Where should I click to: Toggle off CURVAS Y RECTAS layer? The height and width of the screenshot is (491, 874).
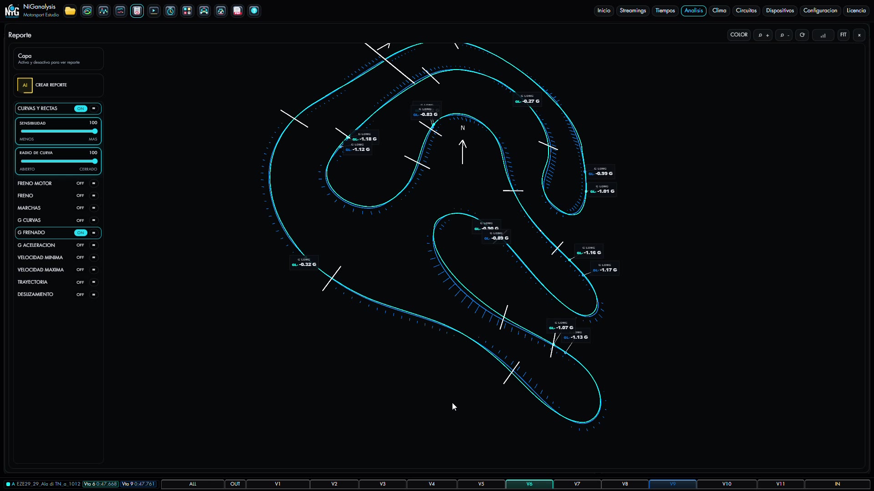pyautogui.click(x=81, y=109)
